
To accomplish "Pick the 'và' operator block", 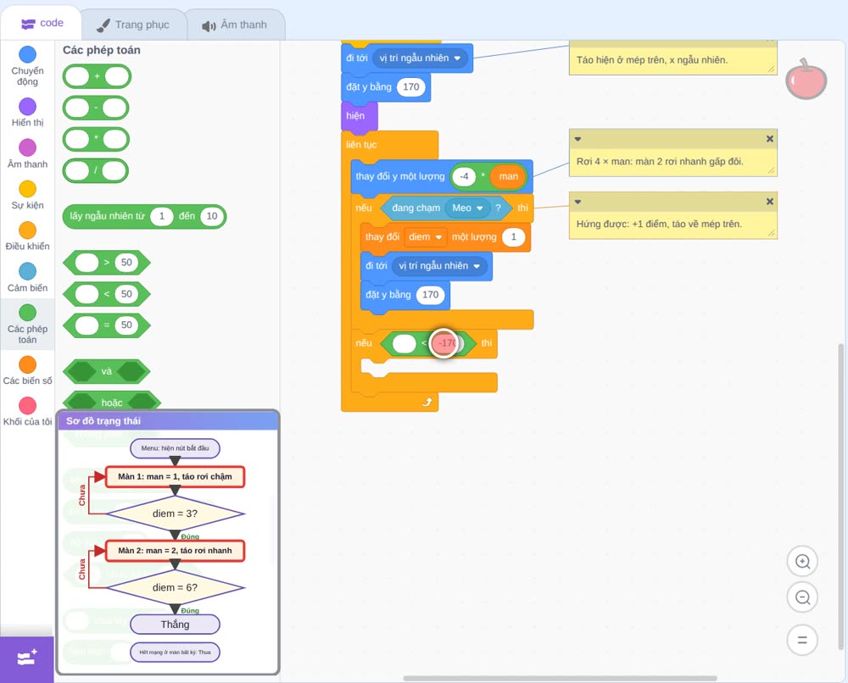I will point(107,371).
